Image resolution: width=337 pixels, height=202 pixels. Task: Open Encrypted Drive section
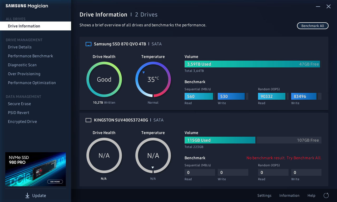pyautogui.click(x=22, y=122)
